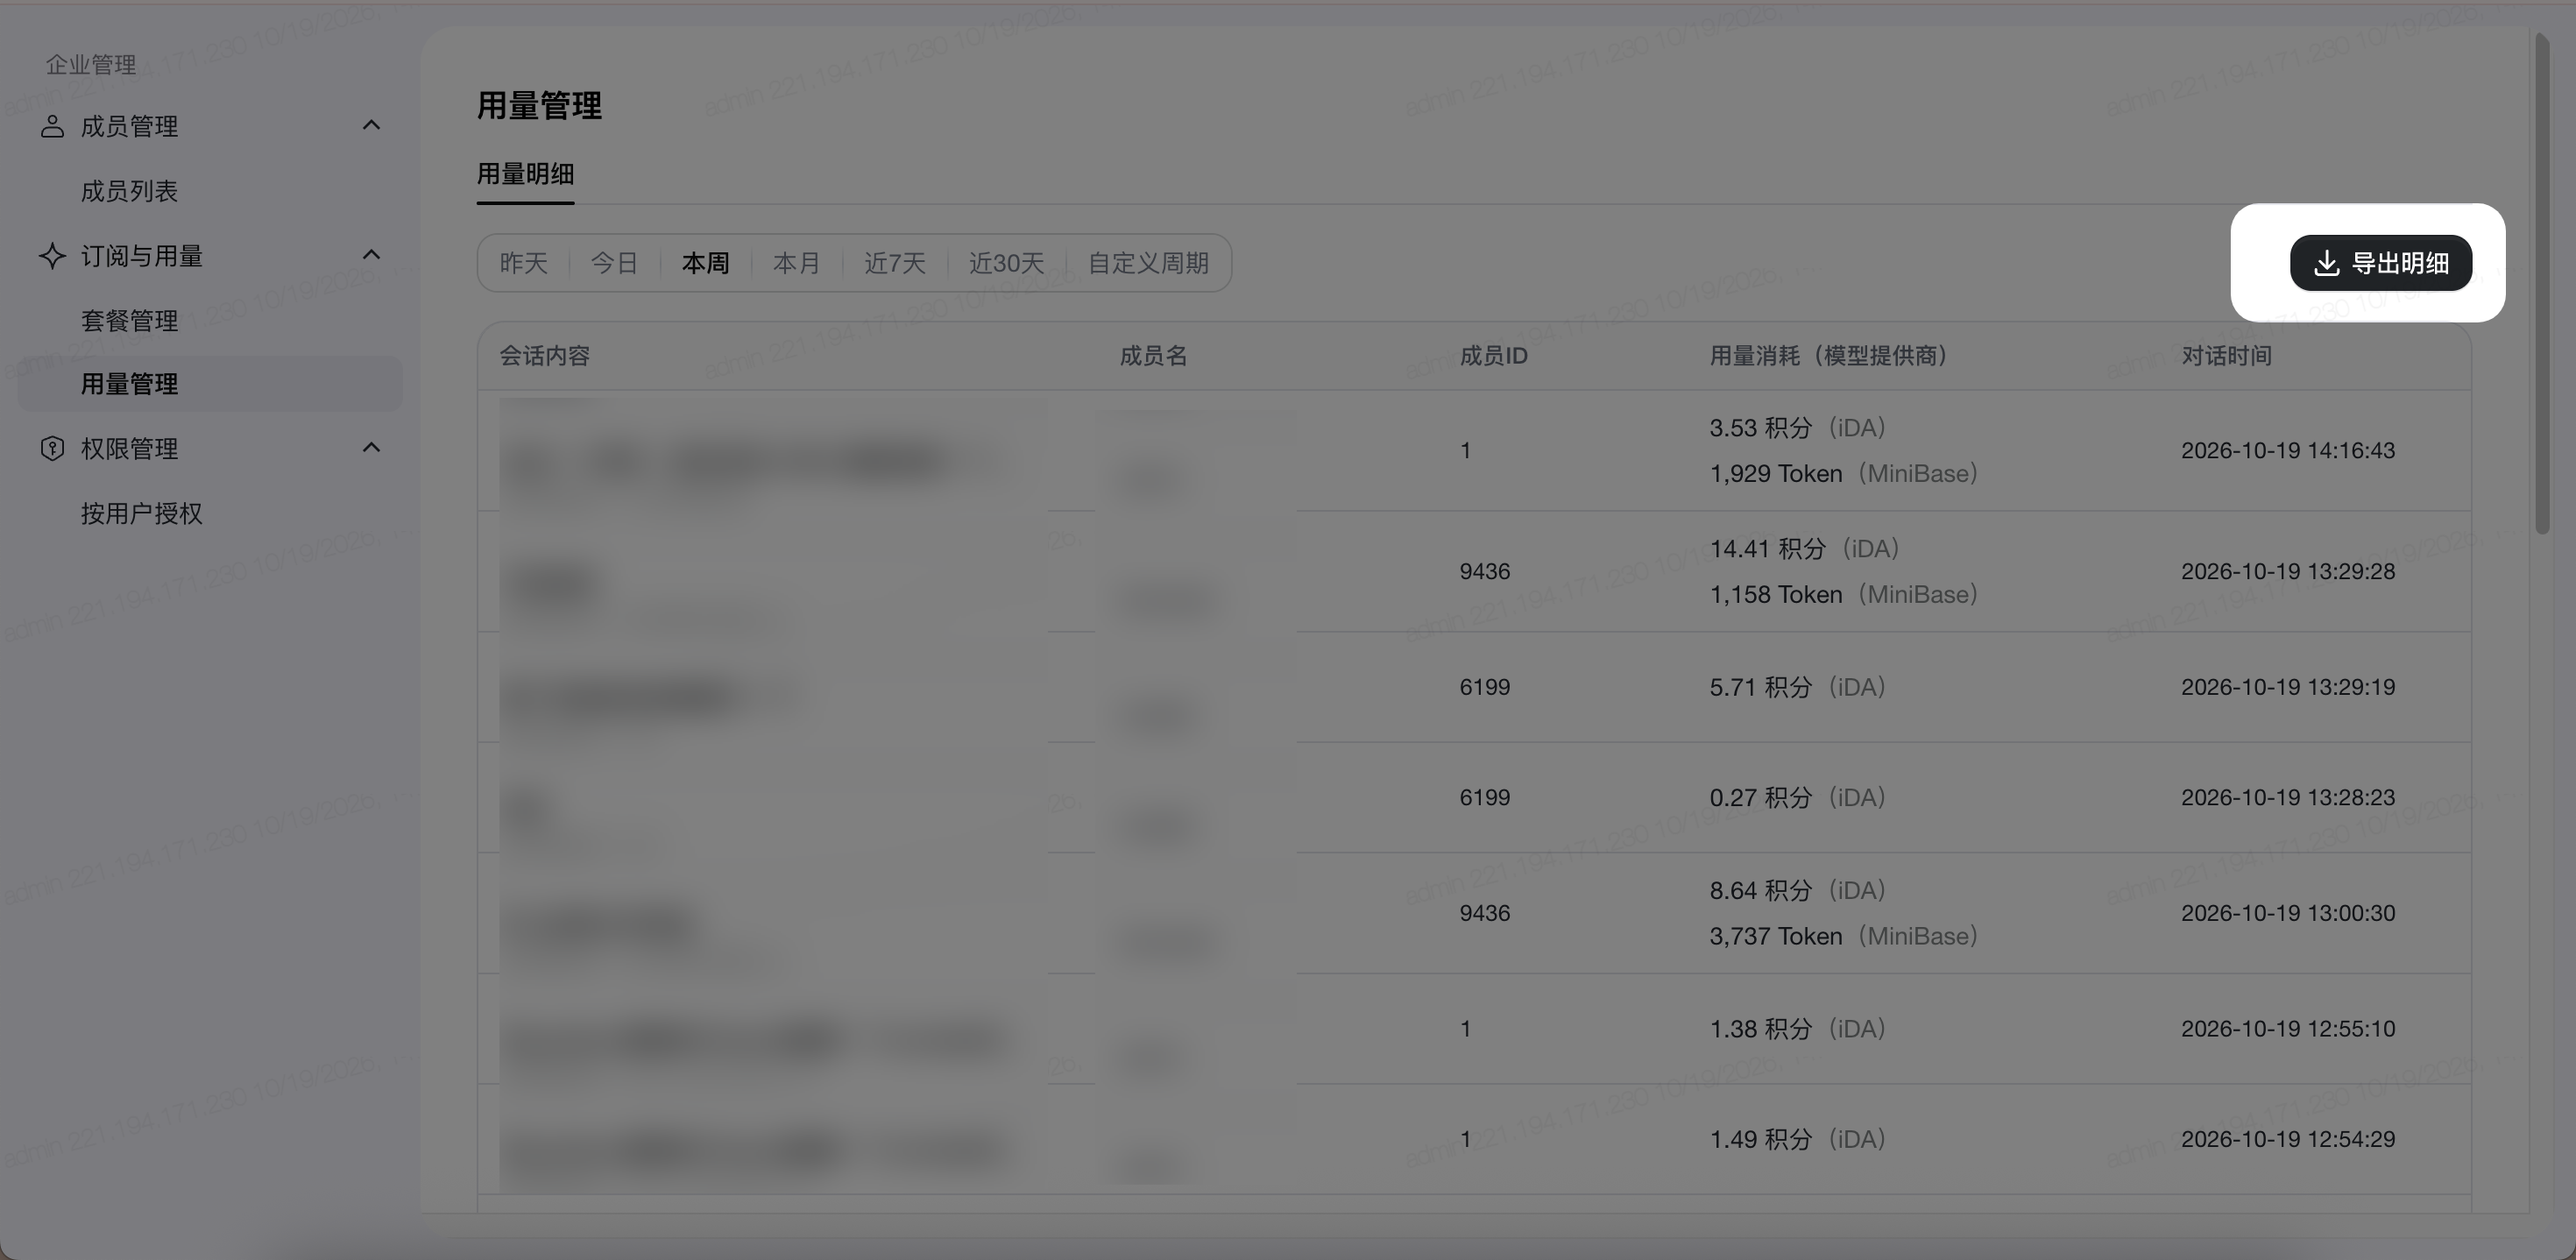Click the 成员管理 person icon
The image size is (2576, 1260).
(x=52, y=126)
